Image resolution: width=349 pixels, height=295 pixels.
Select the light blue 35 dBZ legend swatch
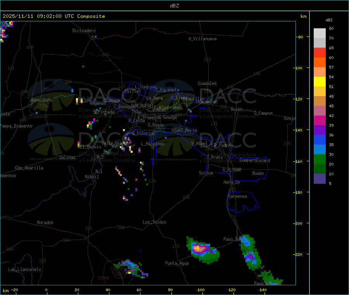click(x=320, y=150)
